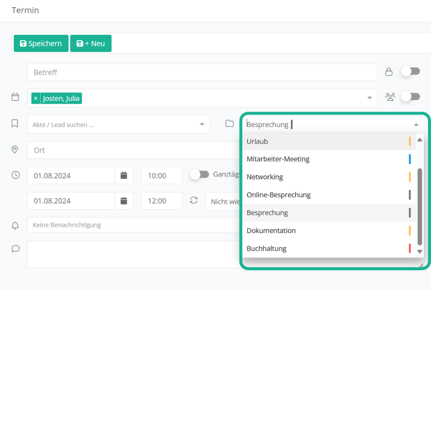Click the calendar icon beside start date

click(x=124, y=175)
